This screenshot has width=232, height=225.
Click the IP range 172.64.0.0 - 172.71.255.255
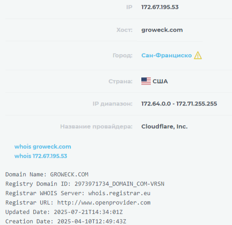click(x=179, y=104)
